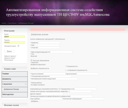Open the Режим работы dropdown

pos(38,85)
